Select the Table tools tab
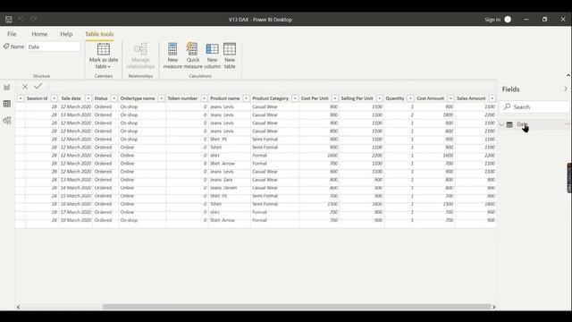Image resolution: width=572 pixels, height=322 pixels. 99,34
